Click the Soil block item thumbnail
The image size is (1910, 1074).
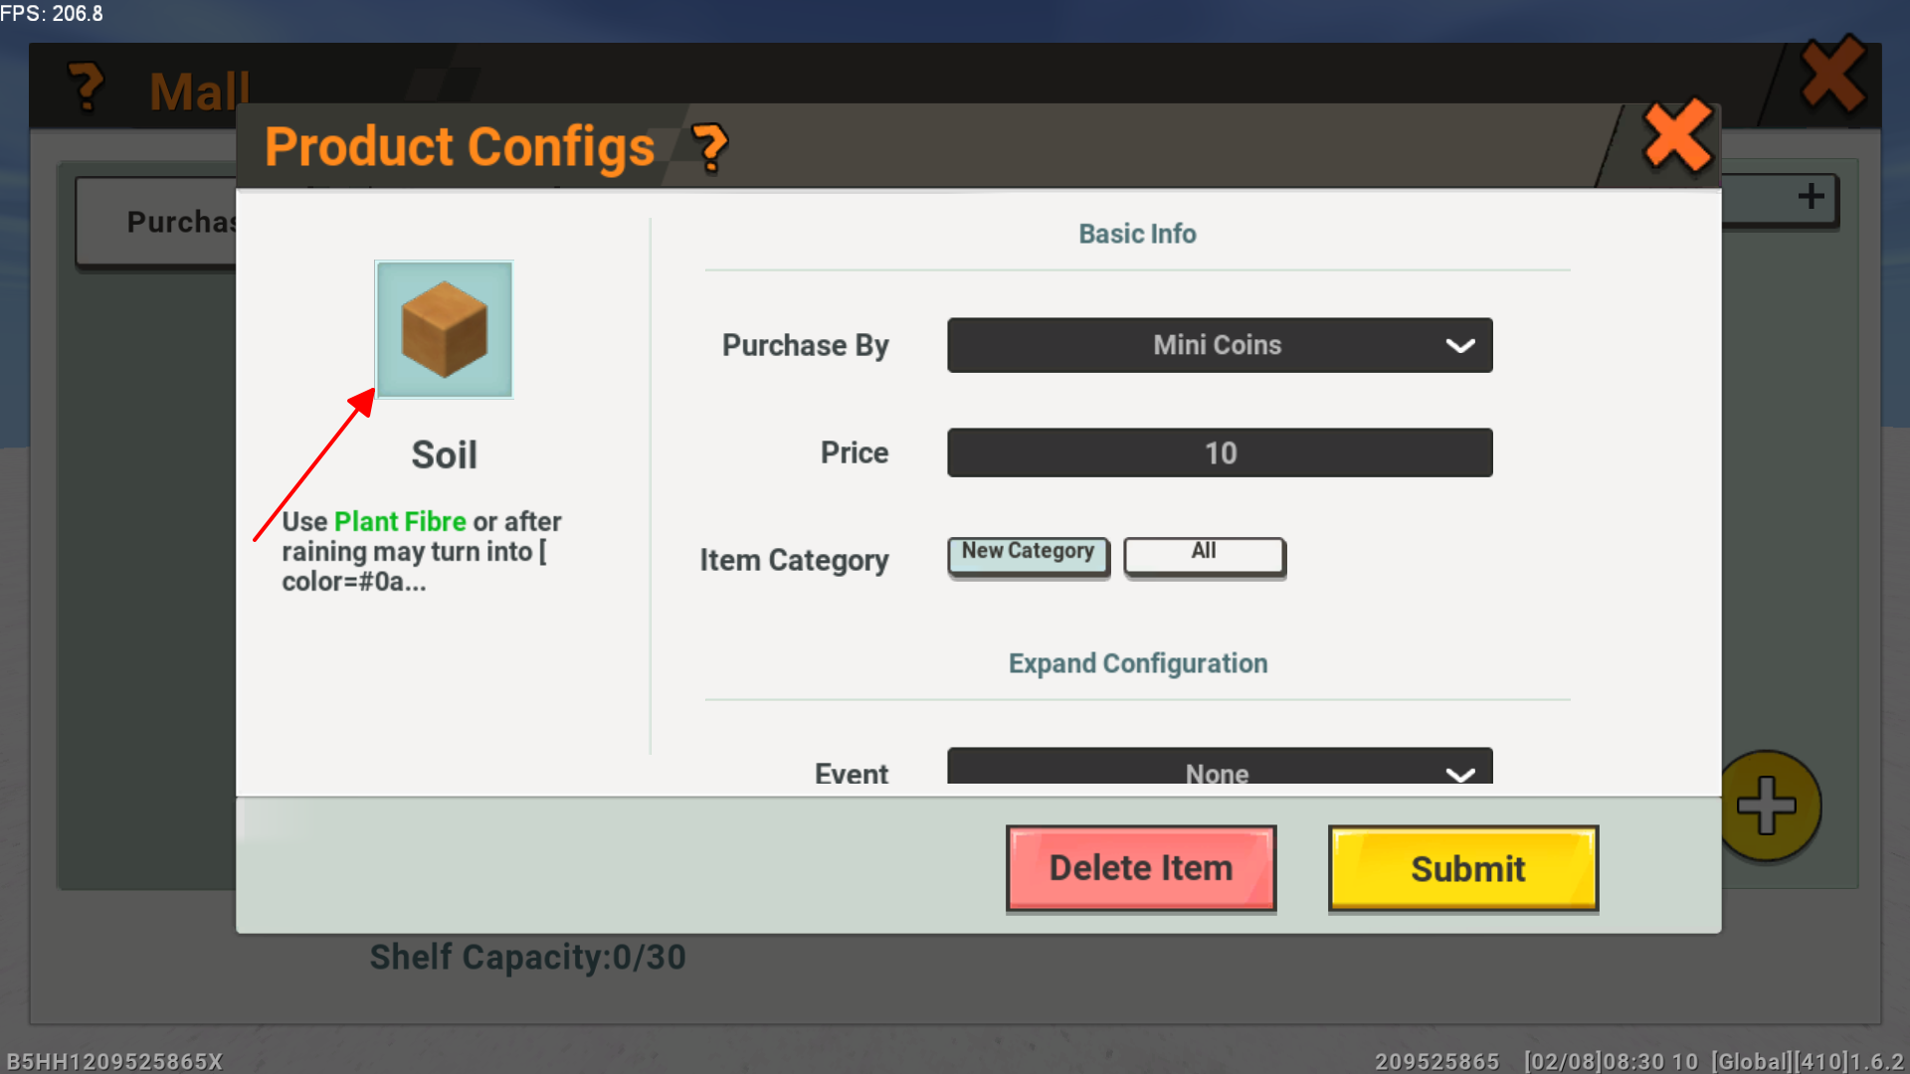444,329
